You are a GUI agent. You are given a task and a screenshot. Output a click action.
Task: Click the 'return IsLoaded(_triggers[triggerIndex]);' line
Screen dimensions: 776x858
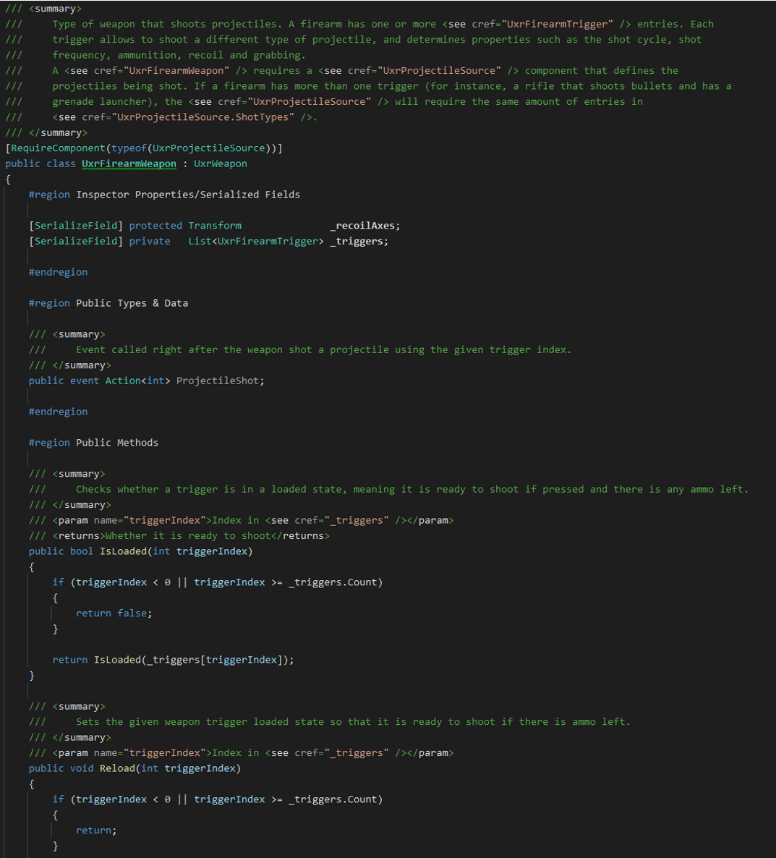[x=173, y=660]
